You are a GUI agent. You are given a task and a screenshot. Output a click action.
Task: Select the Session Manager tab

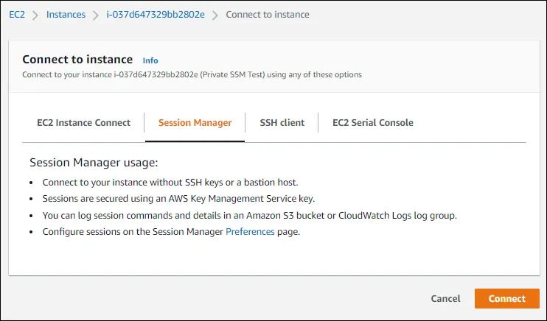[x=195, y=123]
